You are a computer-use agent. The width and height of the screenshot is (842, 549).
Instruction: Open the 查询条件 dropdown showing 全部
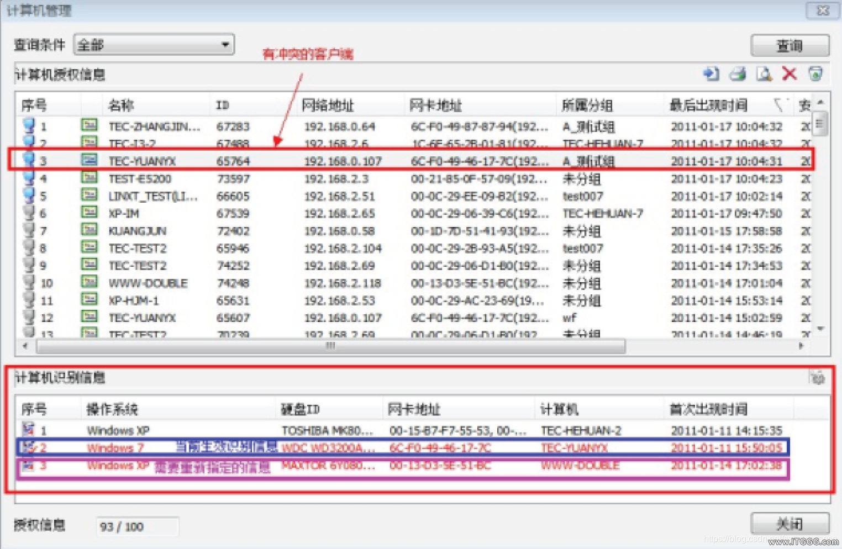154,45
